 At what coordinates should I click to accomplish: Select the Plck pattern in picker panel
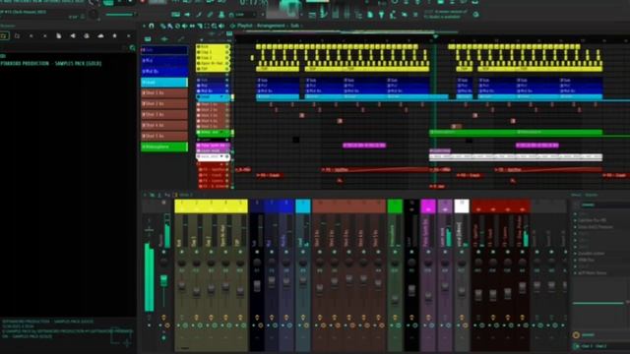(164, 61)
